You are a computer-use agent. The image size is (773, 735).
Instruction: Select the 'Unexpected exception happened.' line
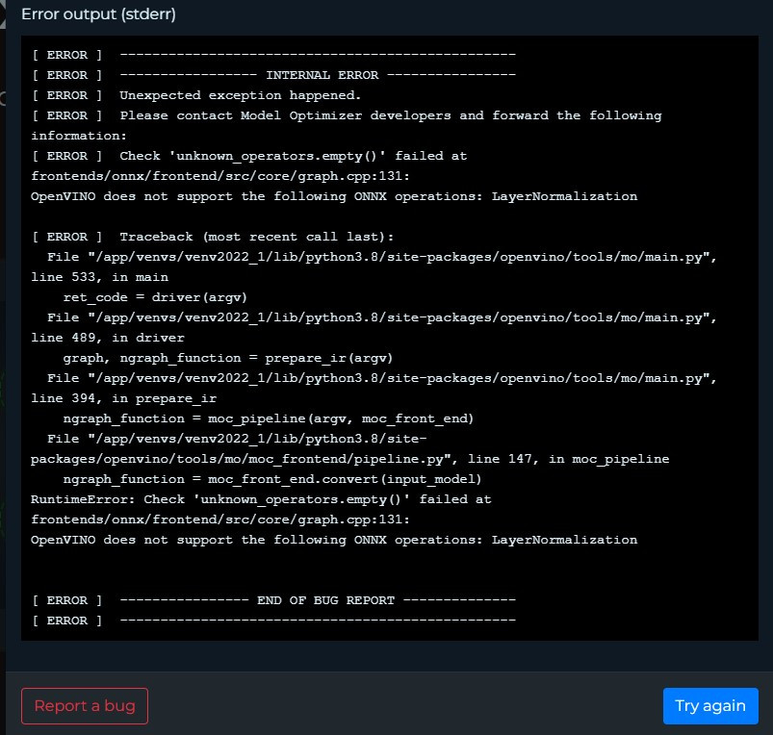pyautogui.click(x=240, y=95)
